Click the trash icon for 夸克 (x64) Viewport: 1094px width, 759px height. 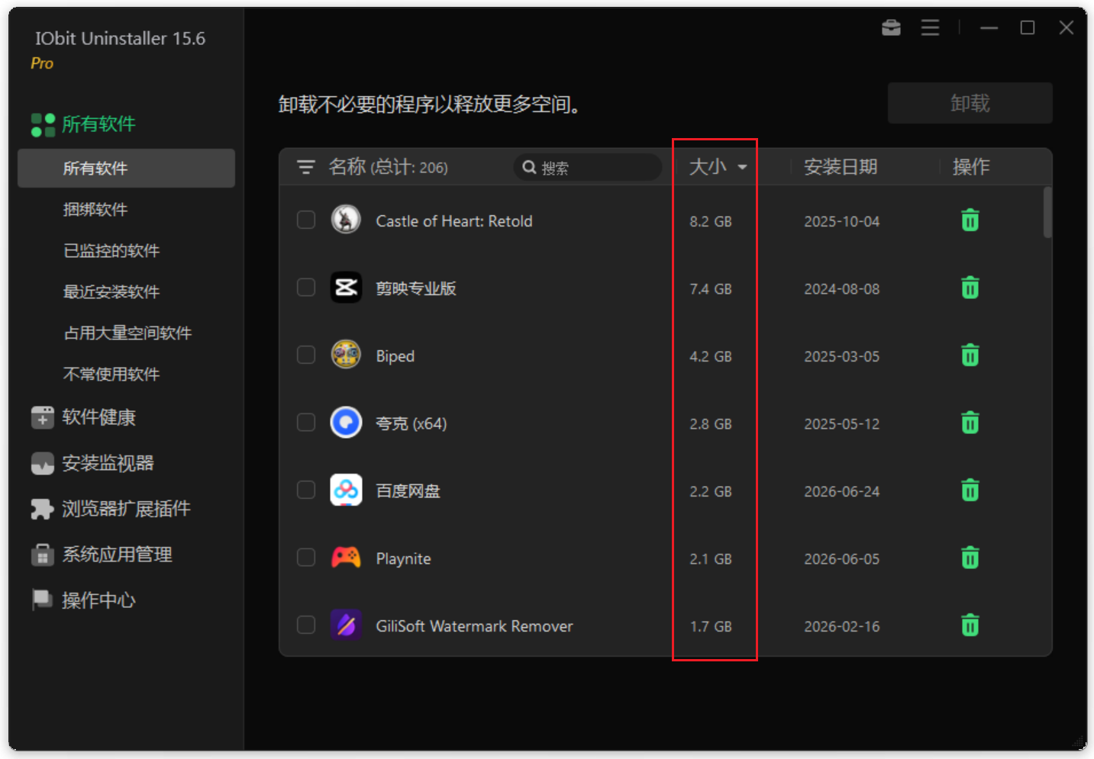(970, 423)
